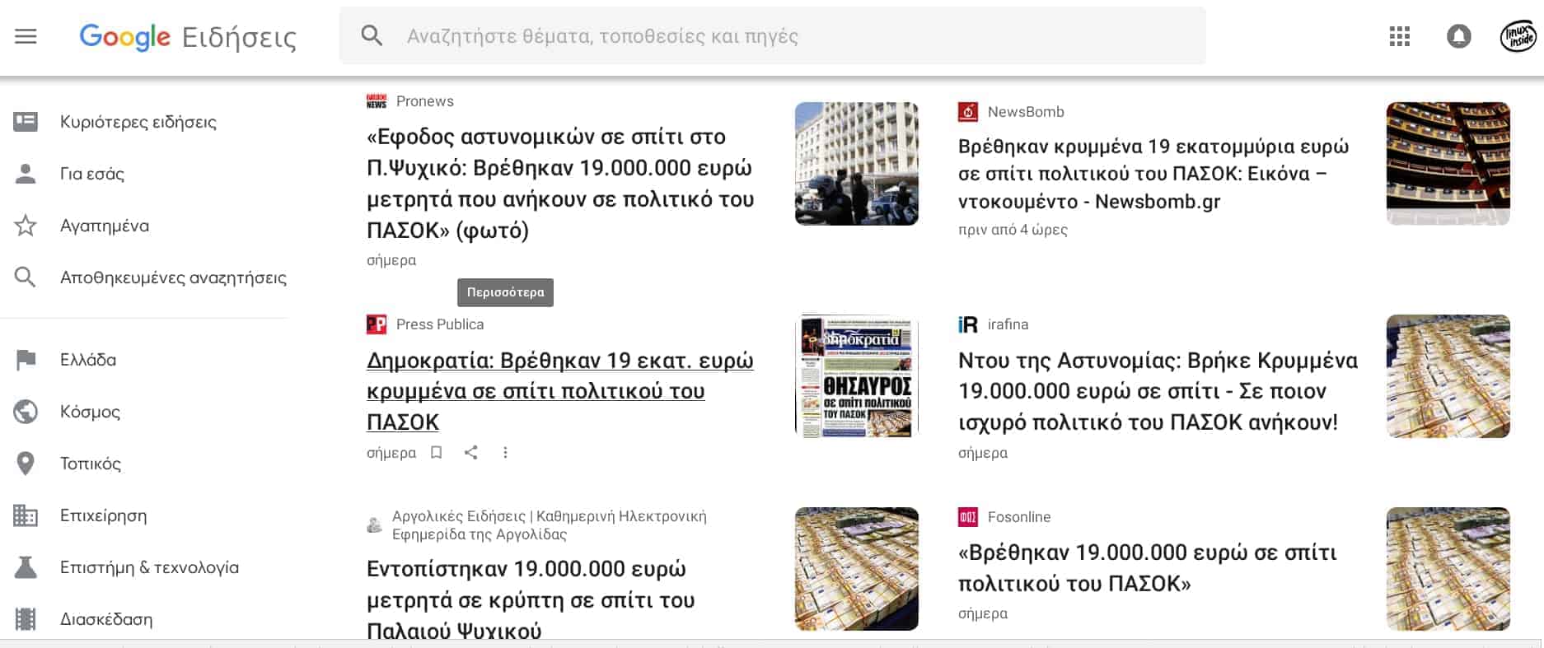Open Αποθηκευμένες αναζητήσεις
1544x648 pixels.
coord(173,277)
